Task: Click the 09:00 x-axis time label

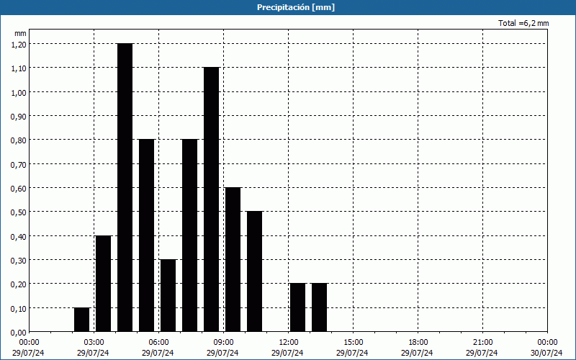Action: point(223,343)
